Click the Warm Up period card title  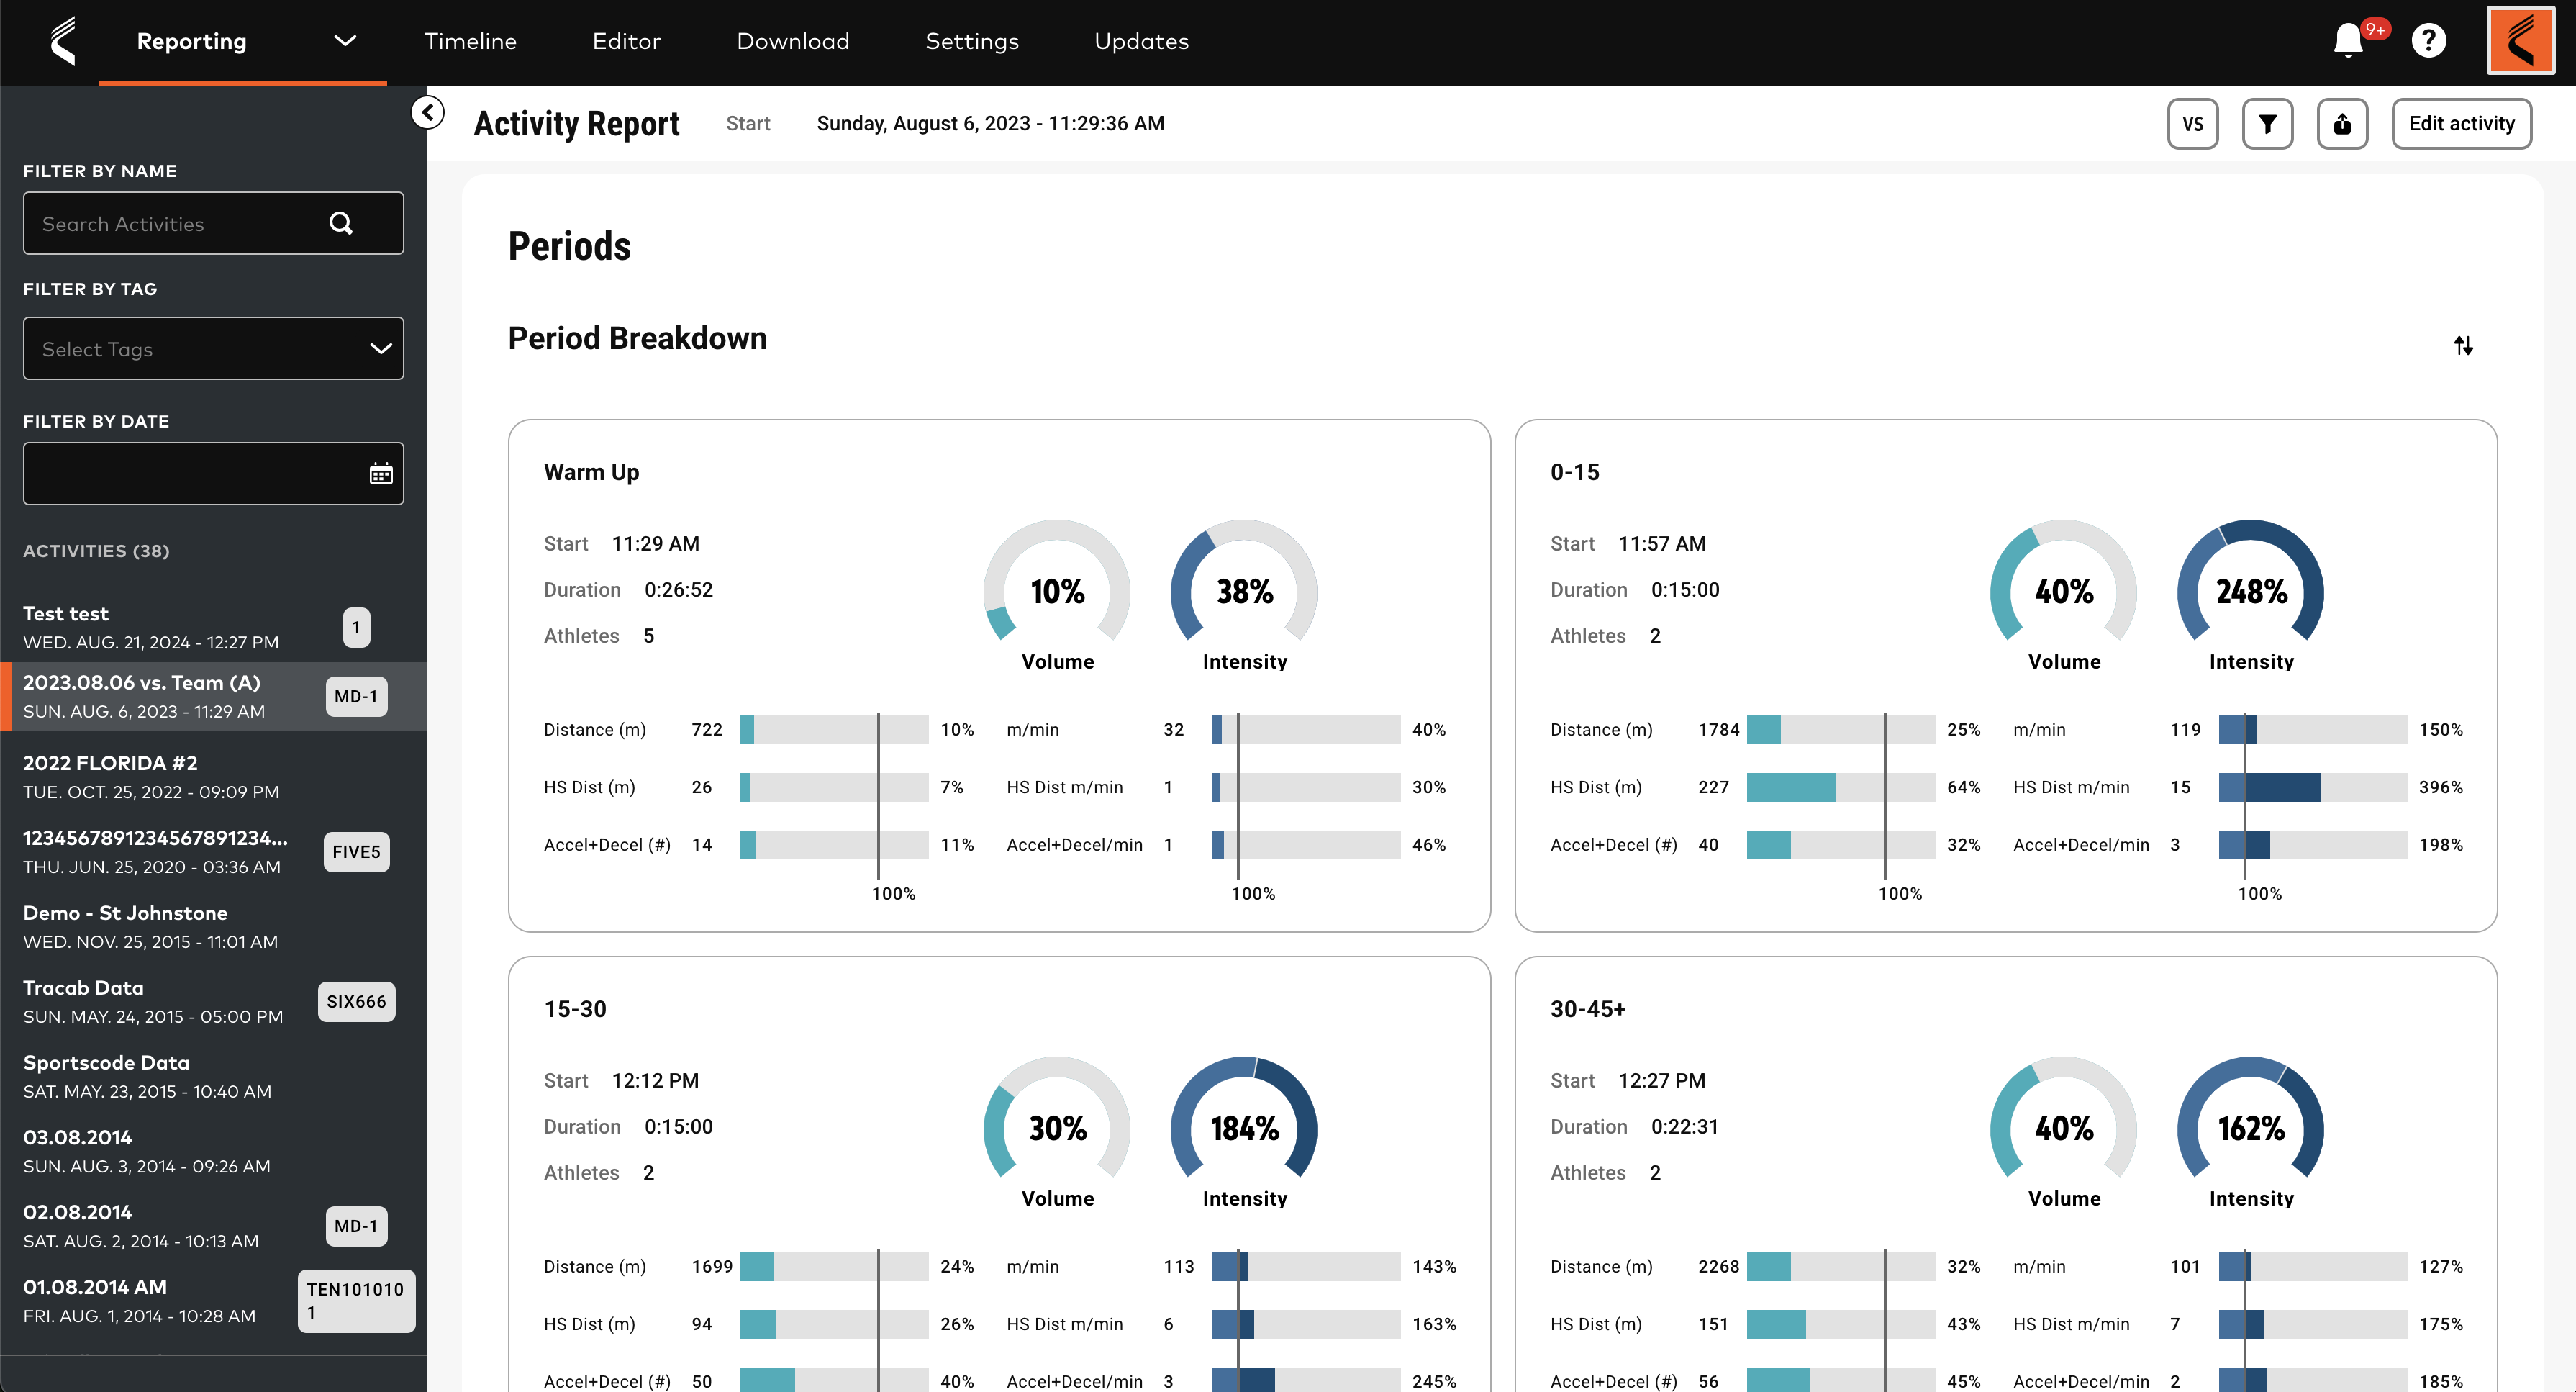(591, 472)
